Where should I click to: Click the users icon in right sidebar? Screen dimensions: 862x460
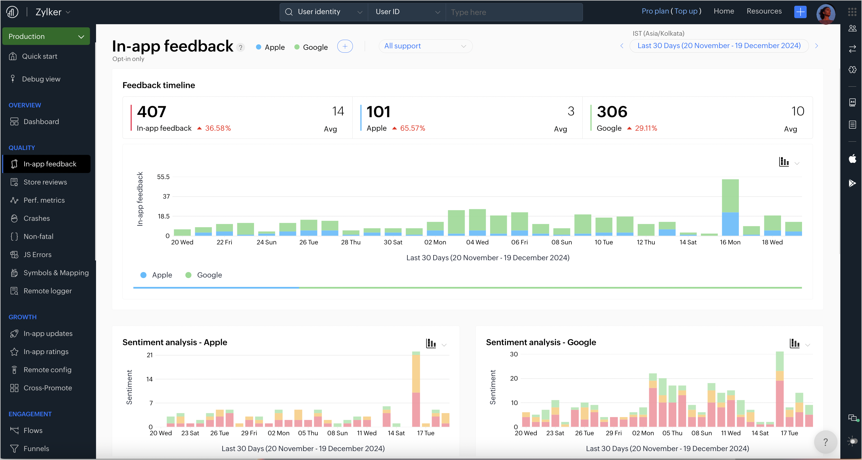tap(852, 28)
